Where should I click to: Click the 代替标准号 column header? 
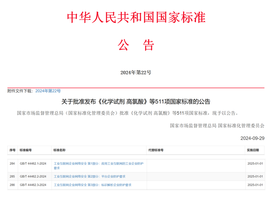click(x=156, y=150)
